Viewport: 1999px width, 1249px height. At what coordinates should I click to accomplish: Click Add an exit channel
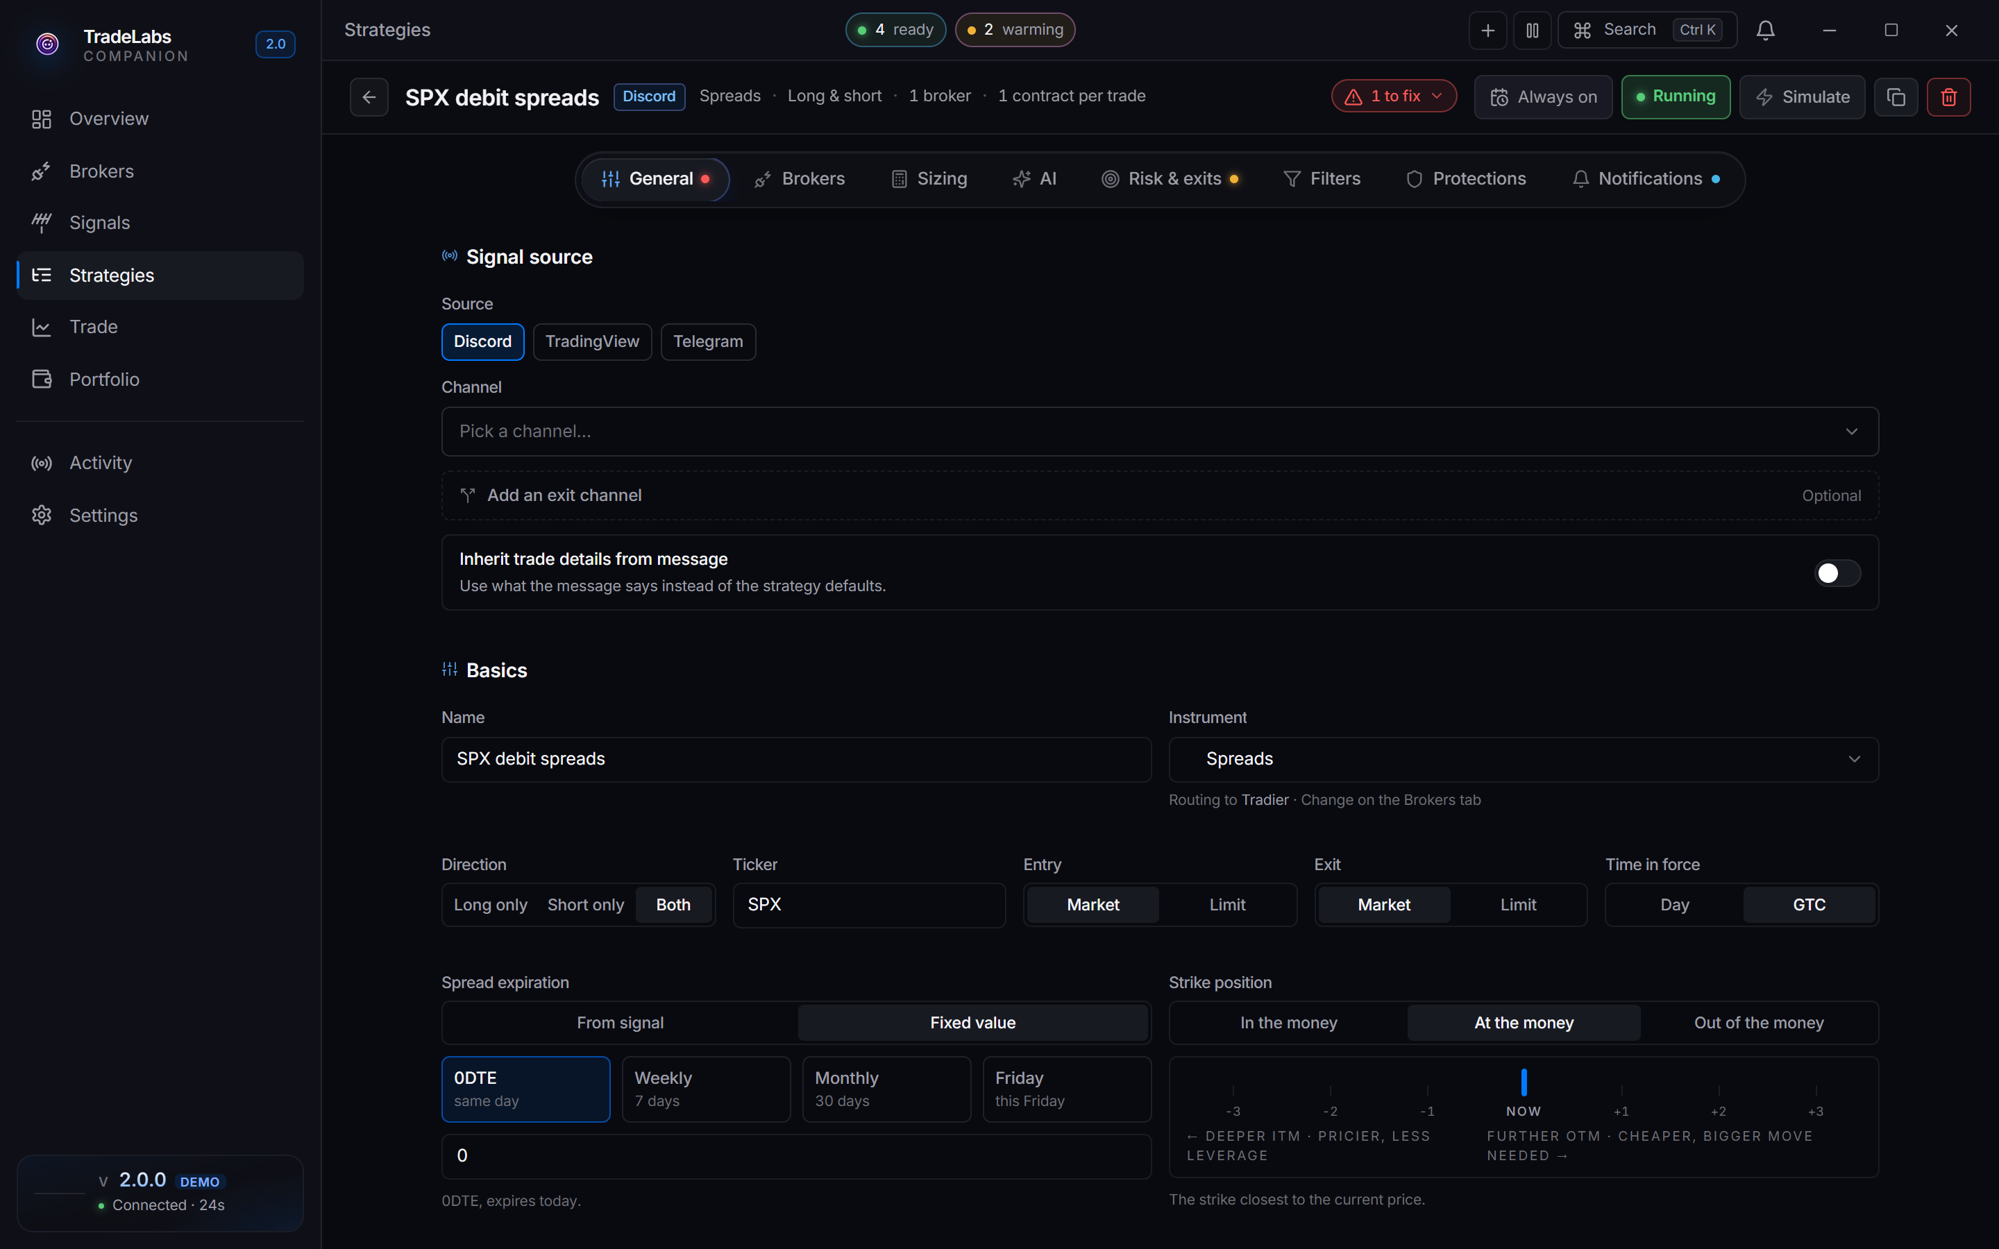pyautogui.click(x=1160, y=495)
